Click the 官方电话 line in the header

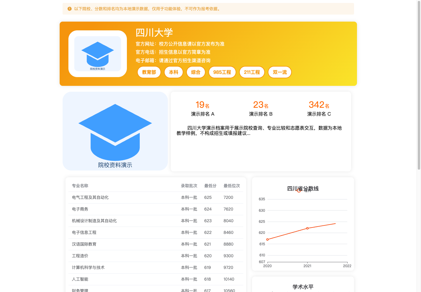(x=173, y=52)
